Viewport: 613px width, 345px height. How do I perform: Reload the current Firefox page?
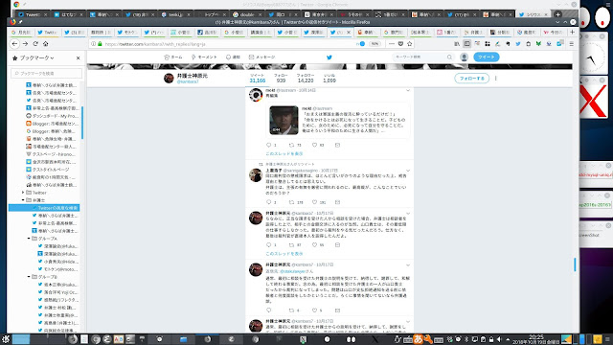pos(35,44)
